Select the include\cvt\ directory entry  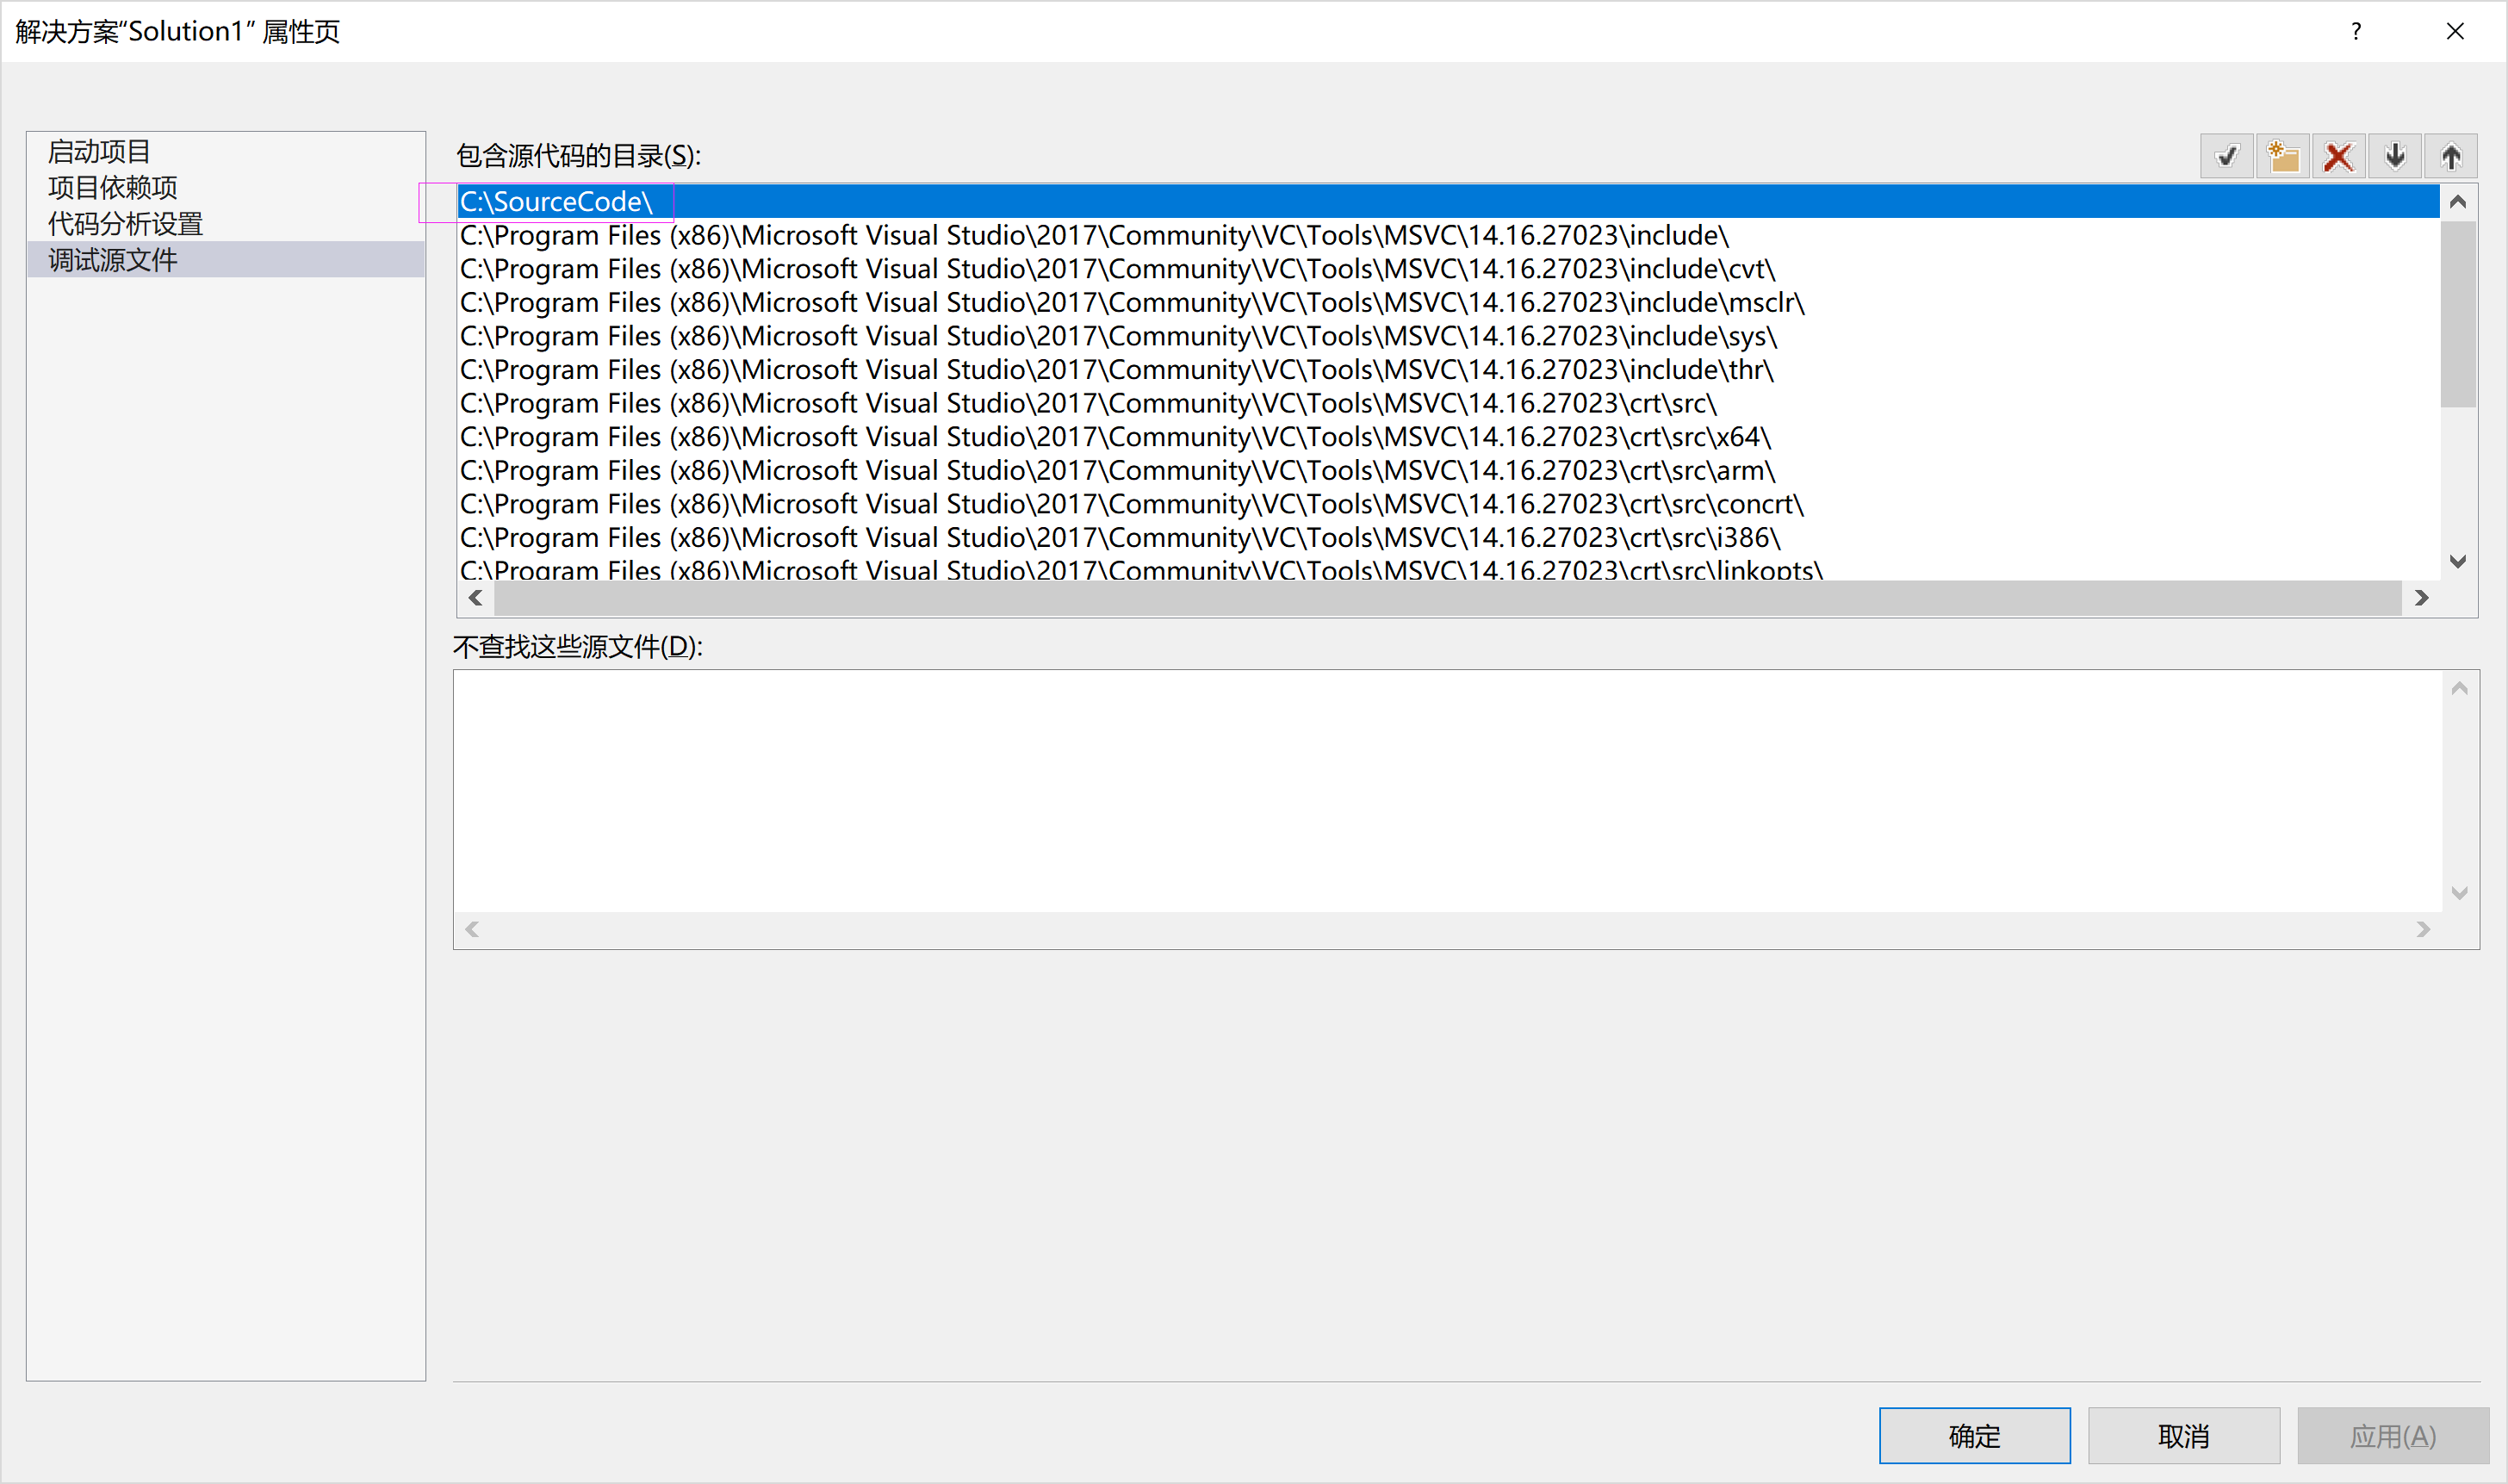(x=1116, y=269)
